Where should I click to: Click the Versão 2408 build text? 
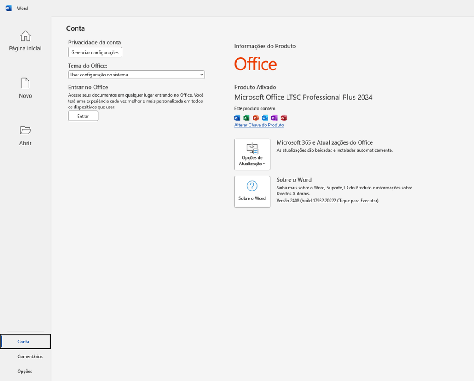pos(327,201)
